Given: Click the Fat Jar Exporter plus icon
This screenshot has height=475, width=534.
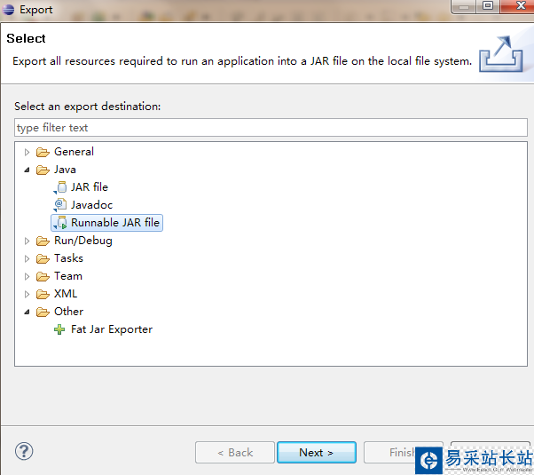Looking at the screenshot, I should click(59, 329).
